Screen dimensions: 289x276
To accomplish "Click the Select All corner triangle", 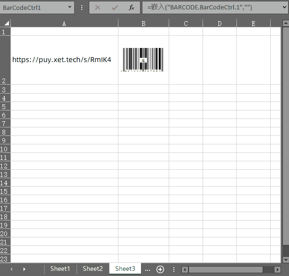I will (x=6, y=23).
